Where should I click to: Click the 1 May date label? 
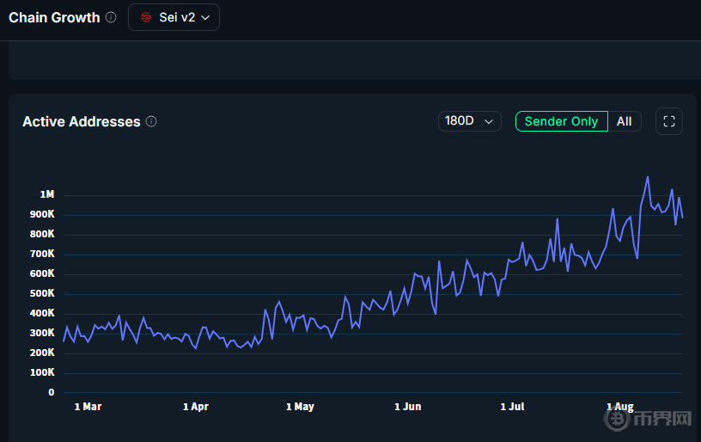300,406
